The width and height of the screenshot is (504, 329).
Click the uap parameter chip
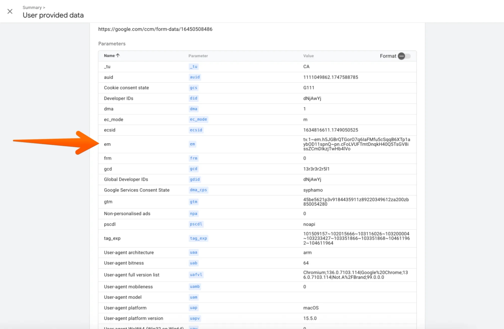[x=193, y=308]
